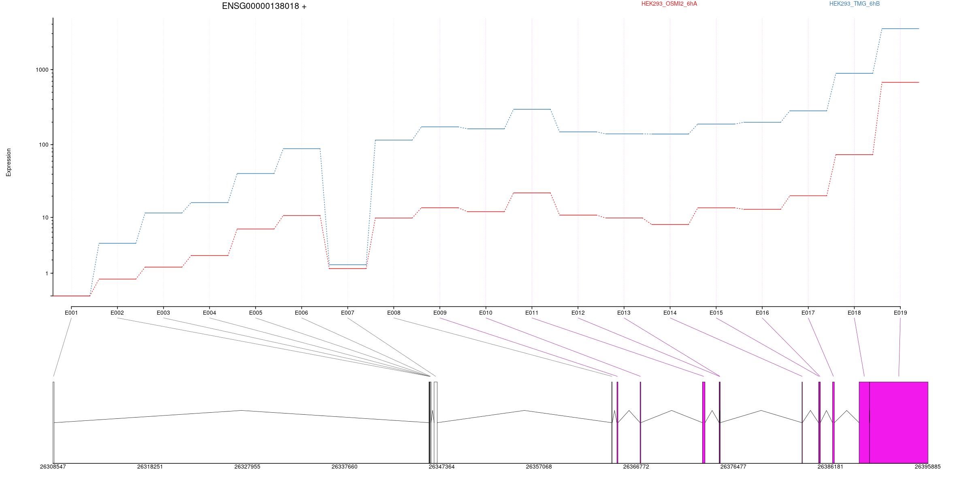The image size is (972, 486).
Task: Click the Expression y-axis label
Action: coord(9,162)
